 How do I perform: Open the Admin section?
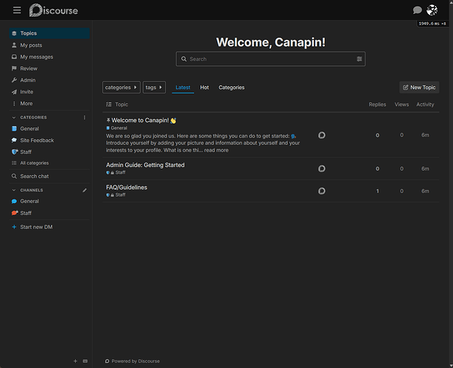[x=49, y=80]
